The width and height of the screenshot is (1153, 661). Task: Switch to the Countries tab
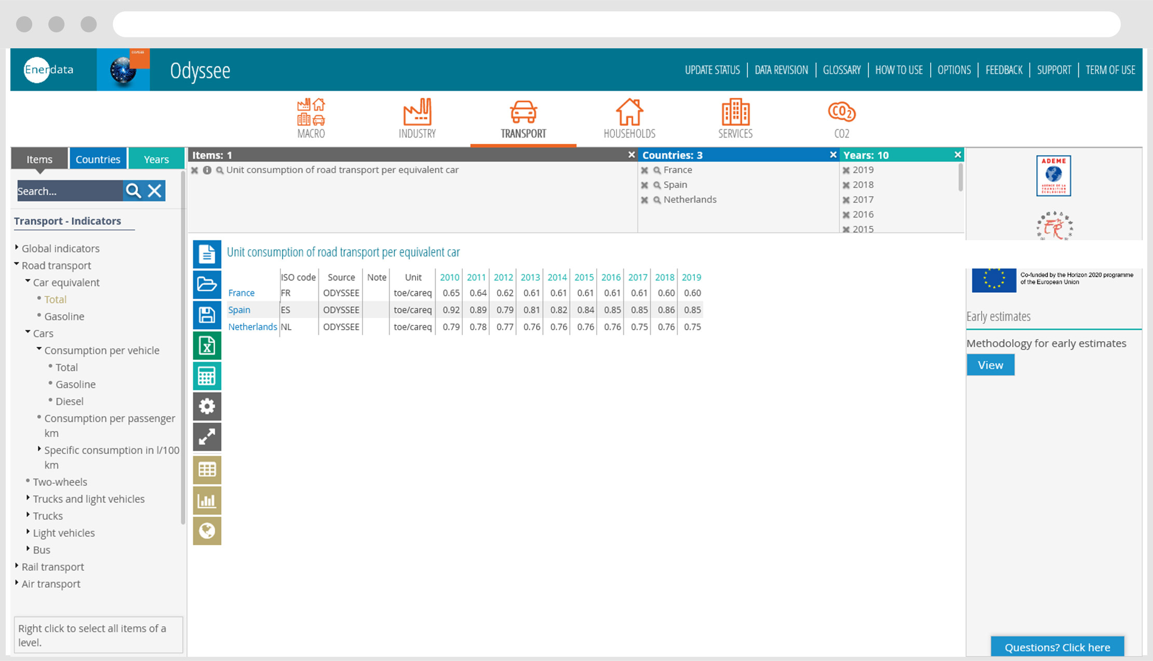pos(98,159)
